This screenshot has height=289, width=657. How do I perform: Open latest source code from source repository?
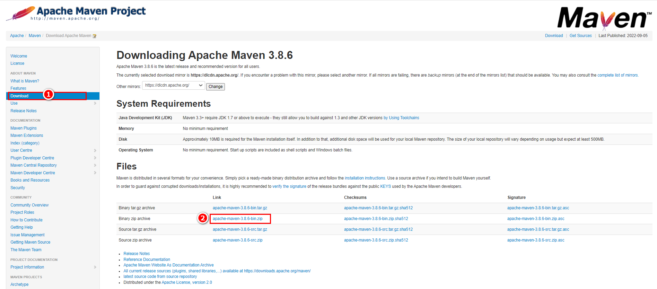(160, 277)
